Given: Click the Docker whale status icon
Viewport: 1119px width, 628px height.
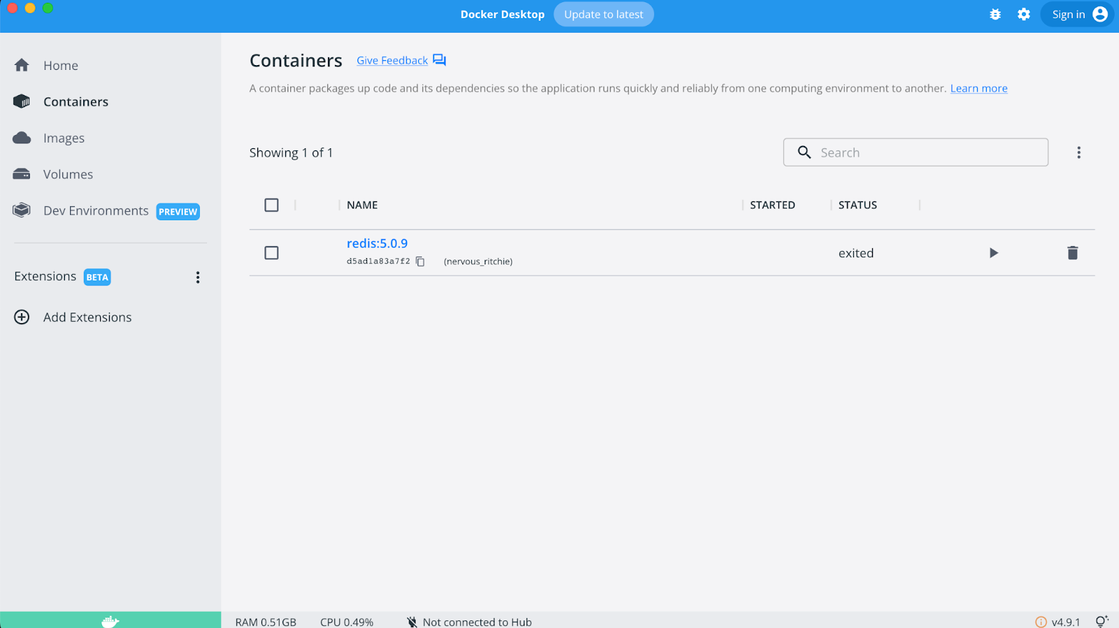Looking at the screenshot, I should 111,621.
